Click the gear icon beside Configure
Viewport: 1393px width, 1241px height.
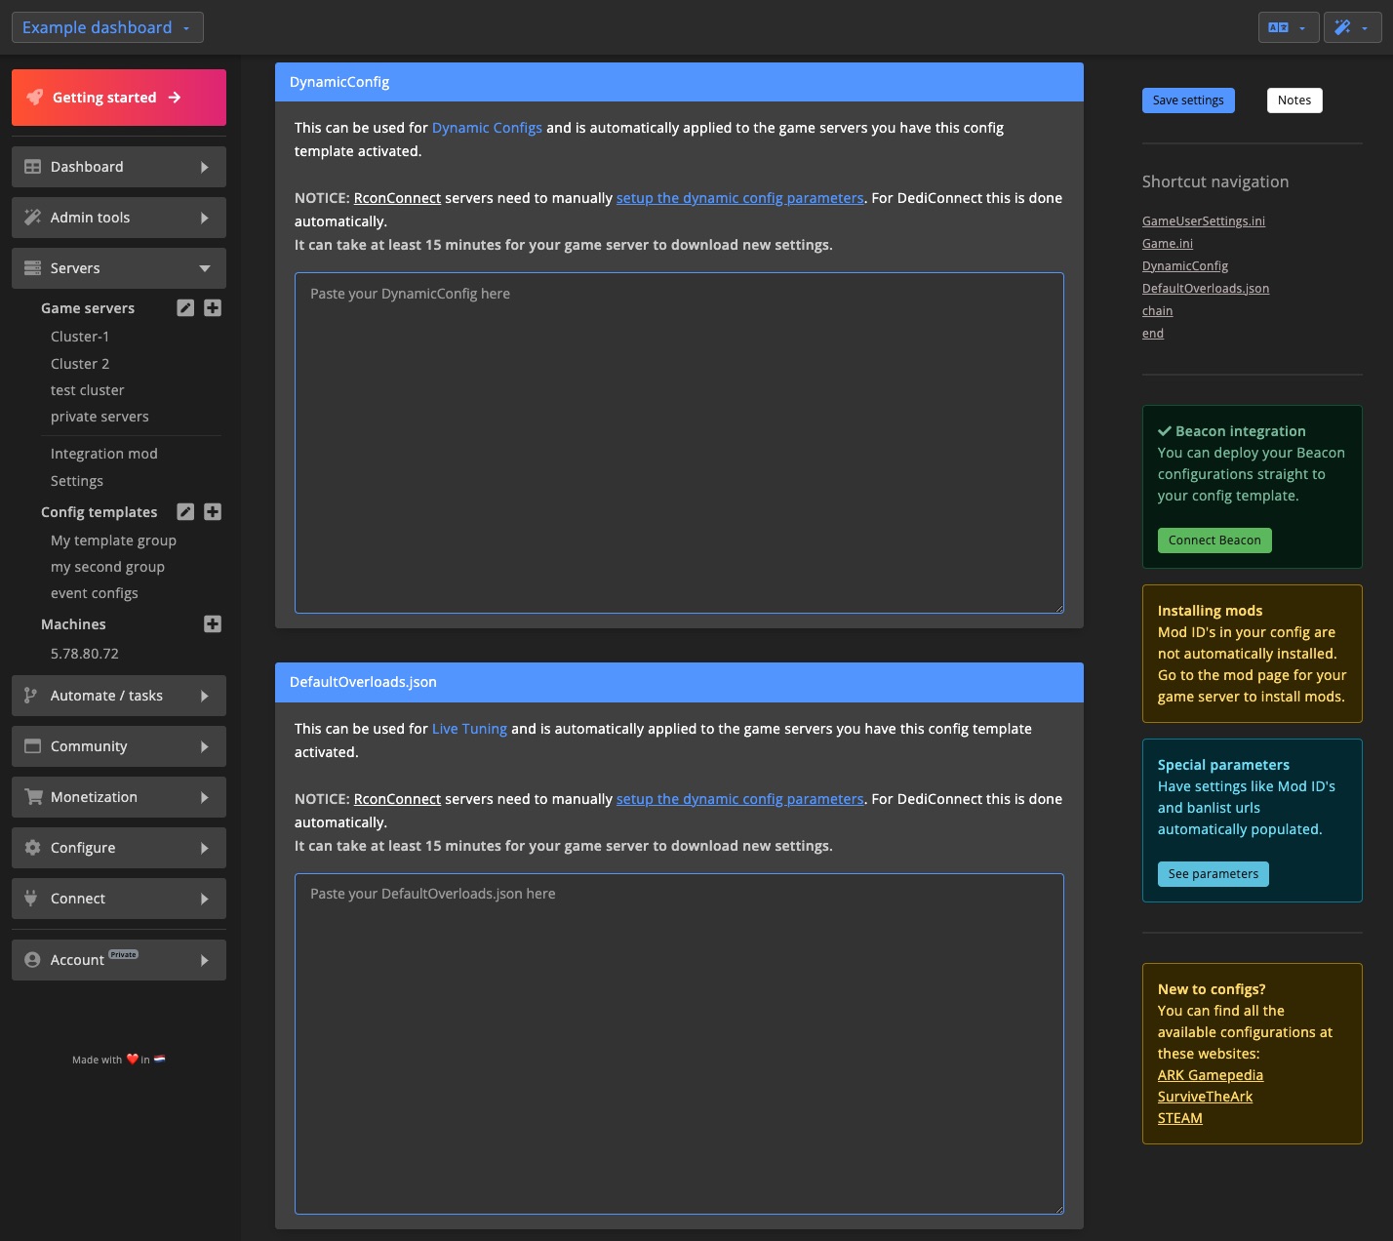(31, 847)
